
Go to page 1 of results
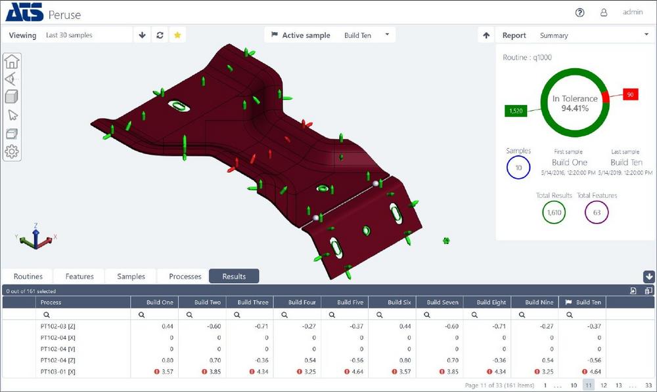point(545,385)
